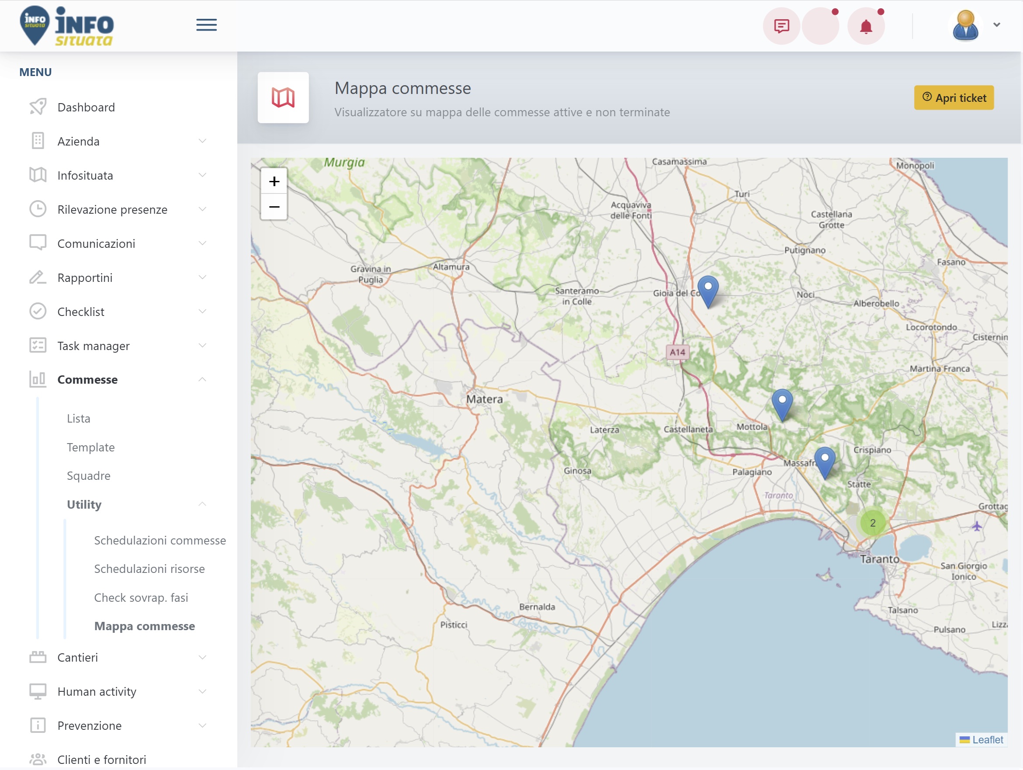Open the chat messages icon

(781, 26)
